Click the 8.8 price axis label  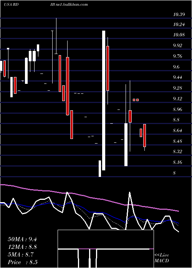pos(176,120)
